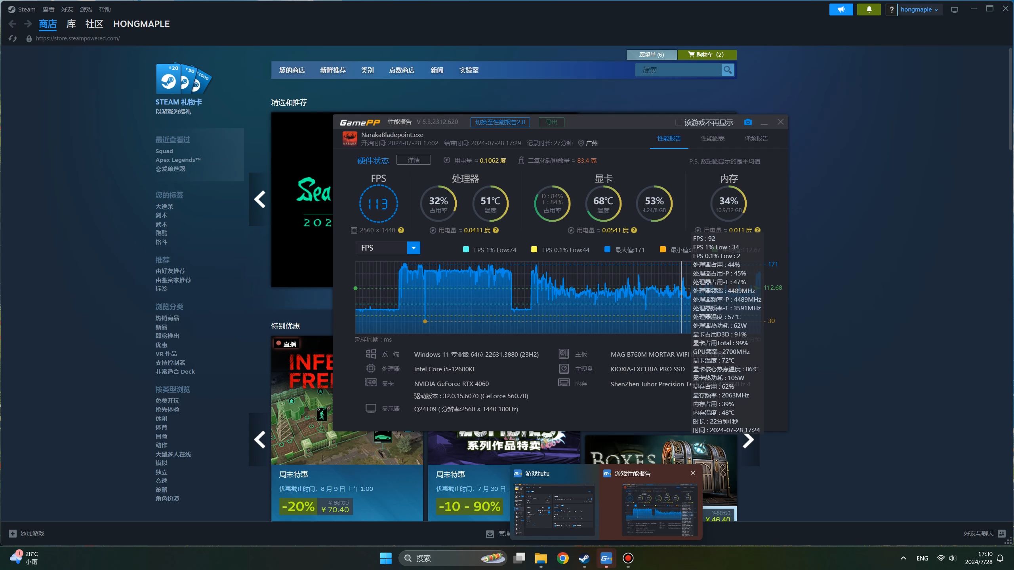Launch Chrome from taskbar
Screen dimensions: 1014x570
[563, 558]
